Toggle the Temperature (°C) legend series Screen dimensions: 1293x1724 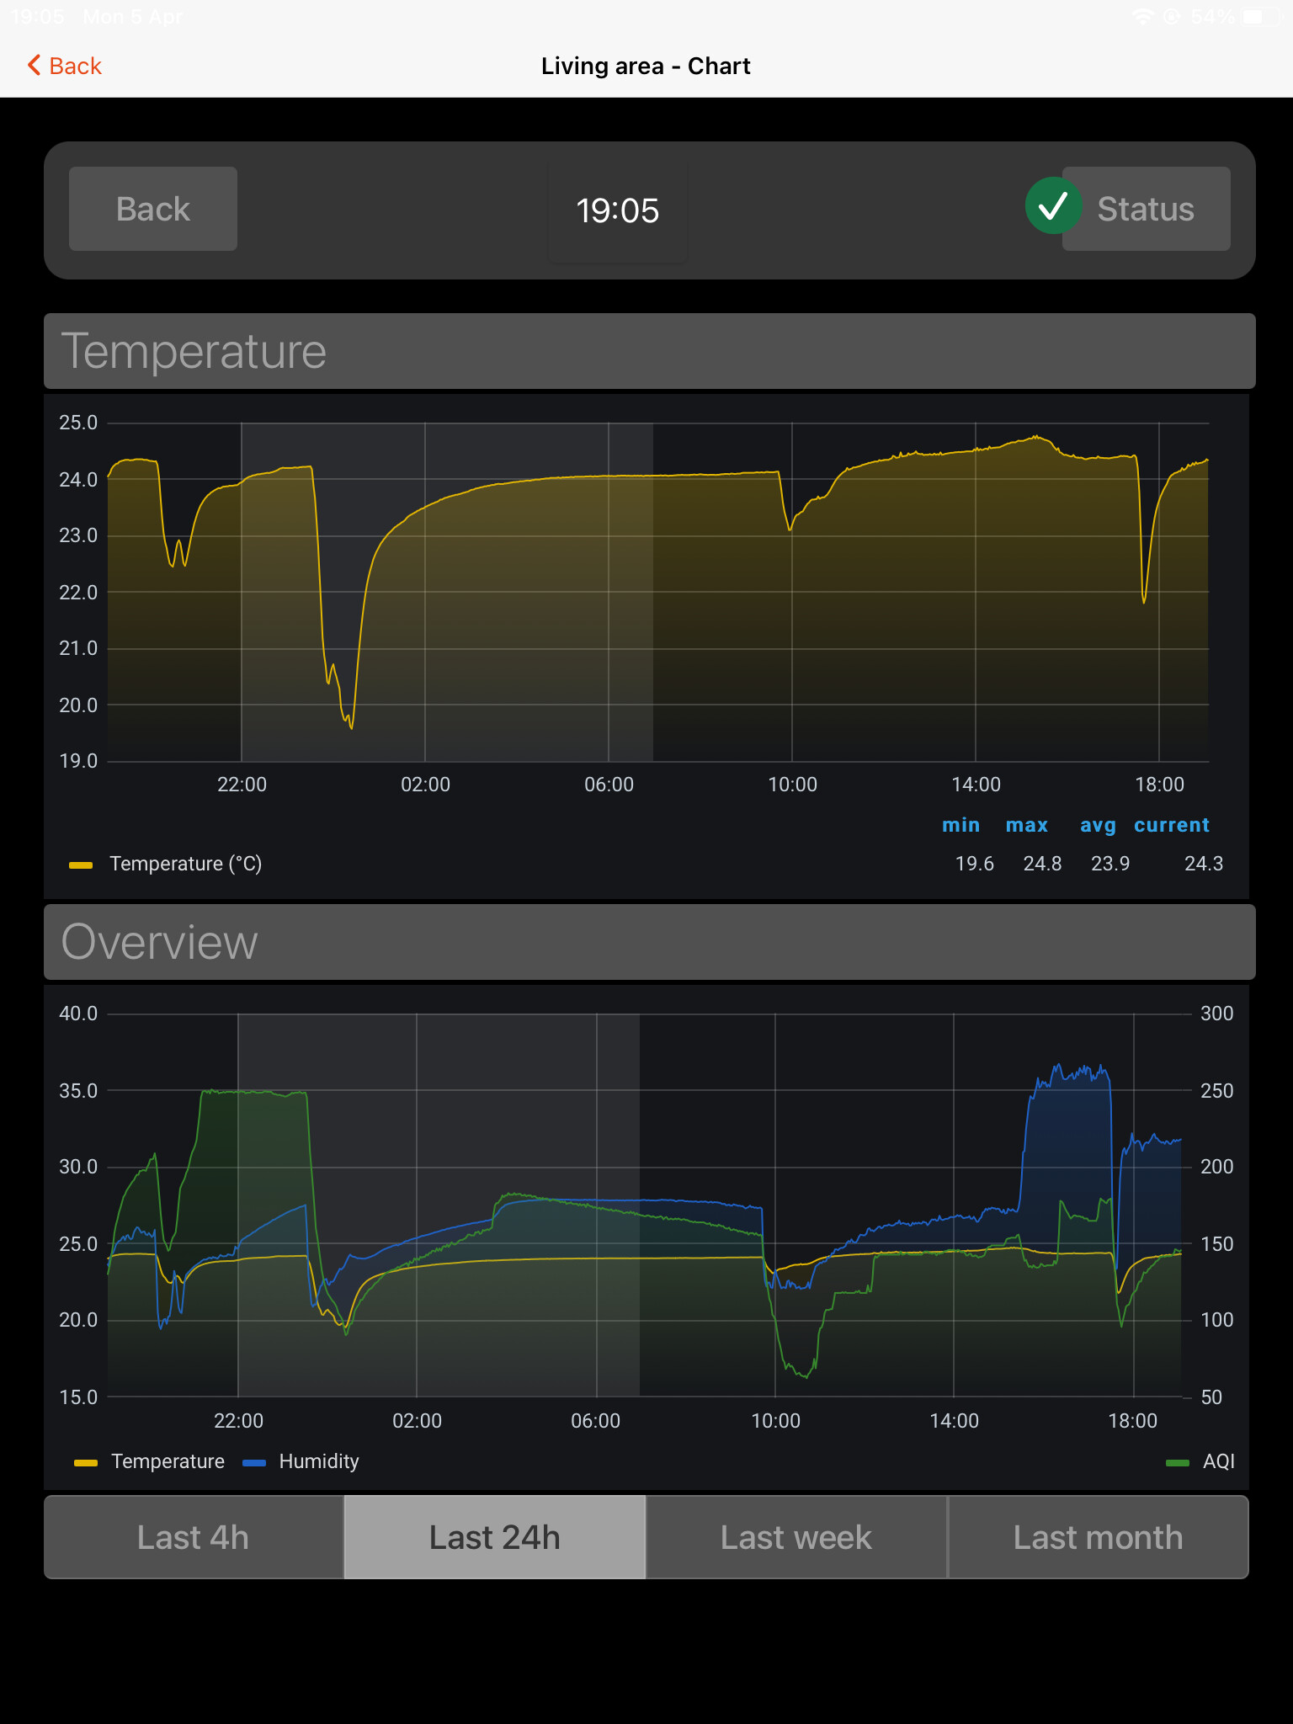(x=186, y=864)
